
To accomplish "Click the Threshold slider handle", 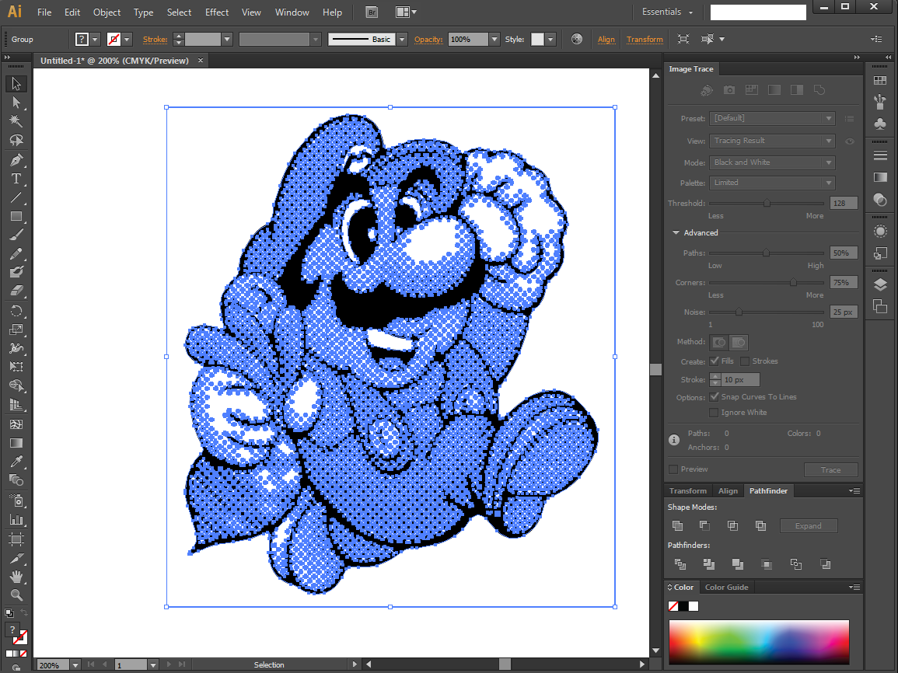I will pyautogui.click(x=767, y=203).
